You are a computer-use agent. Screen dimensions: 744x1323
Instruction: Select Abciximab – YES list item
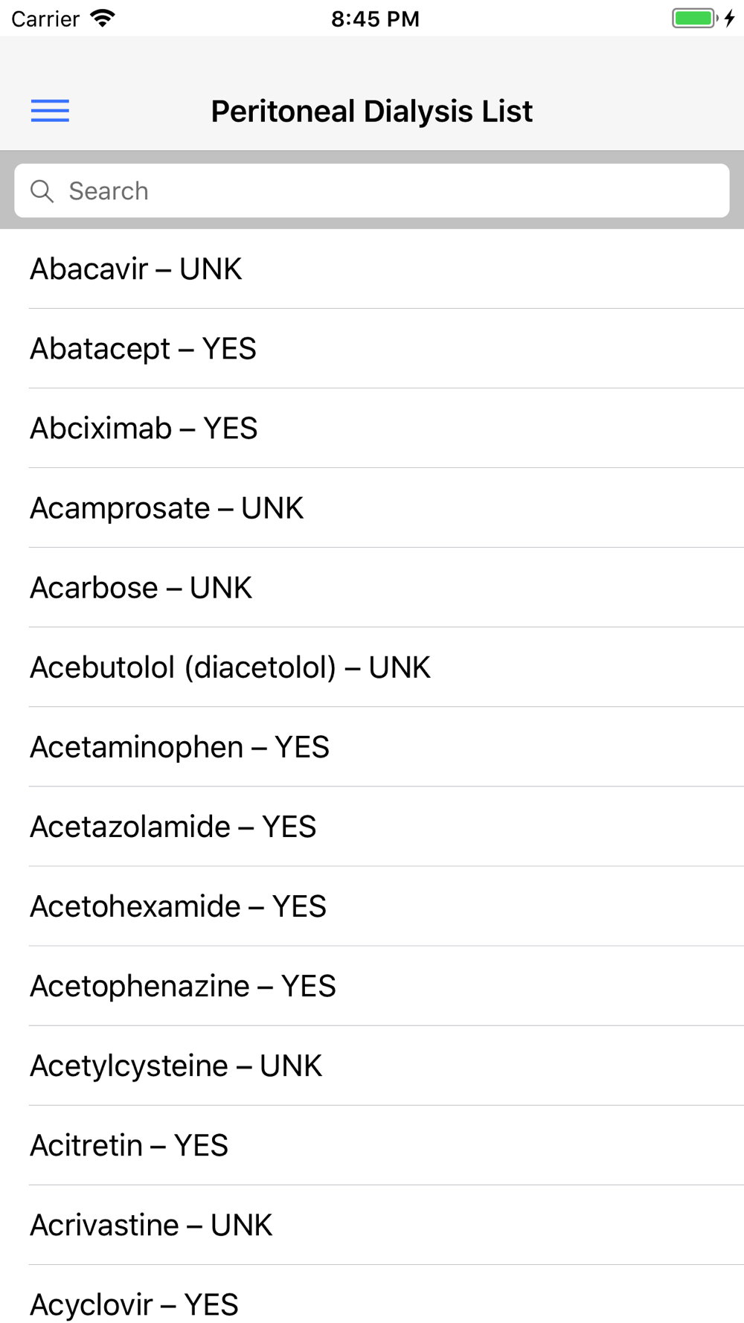tap(372, 428)
